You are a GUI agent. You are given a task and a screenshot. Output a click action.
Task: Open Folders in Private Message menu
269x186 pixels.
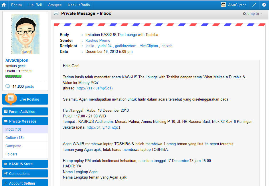[x=25, y=154]
